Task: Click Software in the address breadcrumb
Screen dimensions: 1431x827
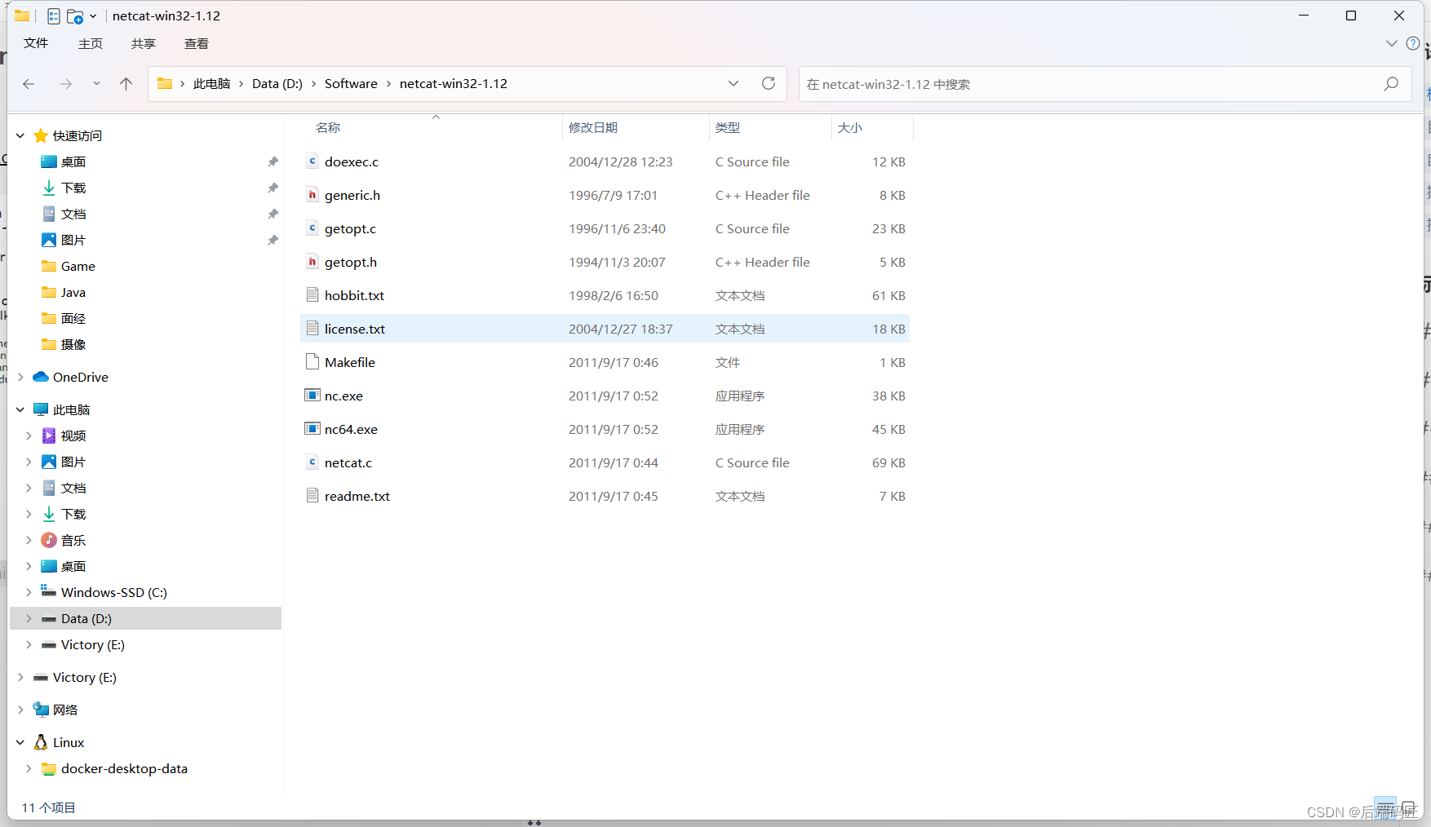Action: (x=351, y=83)
